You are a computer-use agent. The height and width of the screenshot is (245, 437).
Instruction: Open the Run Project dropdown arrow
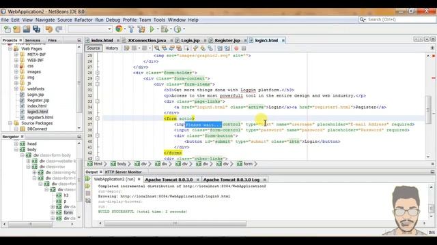[x=157, y=29]
